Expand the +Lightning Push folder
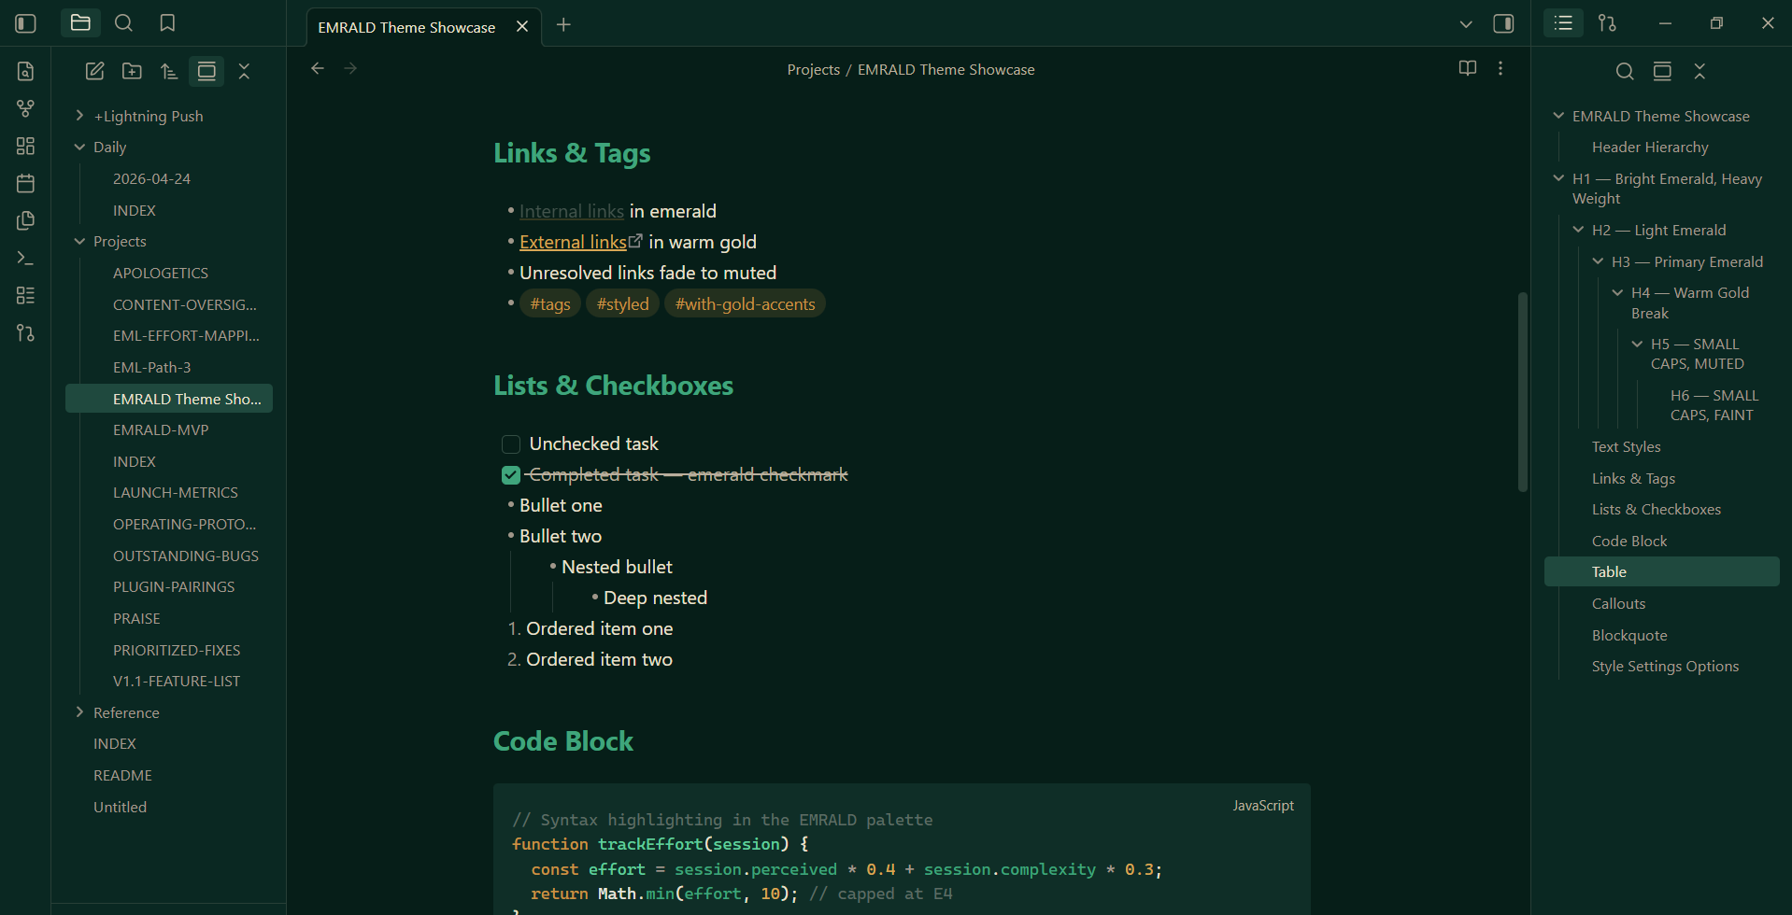This screenshot has width=1792, height=915. 79,116
